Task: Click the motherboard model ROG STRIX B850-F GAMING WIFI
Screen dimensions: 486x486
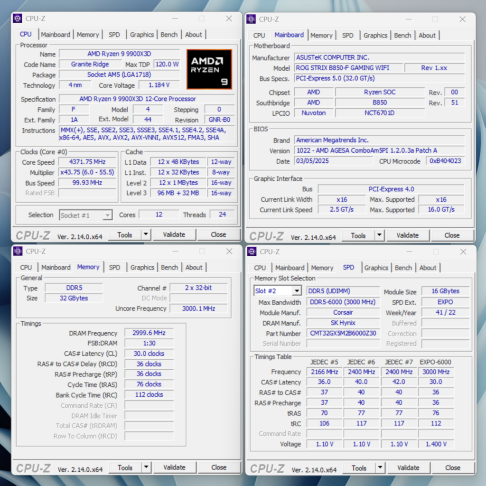Action: coord(348,68)
